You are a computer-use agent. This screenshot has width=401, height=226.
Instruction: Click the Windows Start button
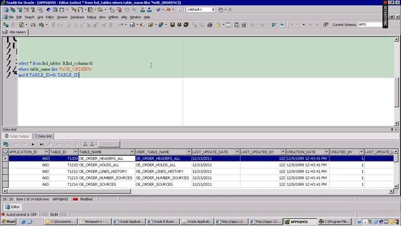8,222
